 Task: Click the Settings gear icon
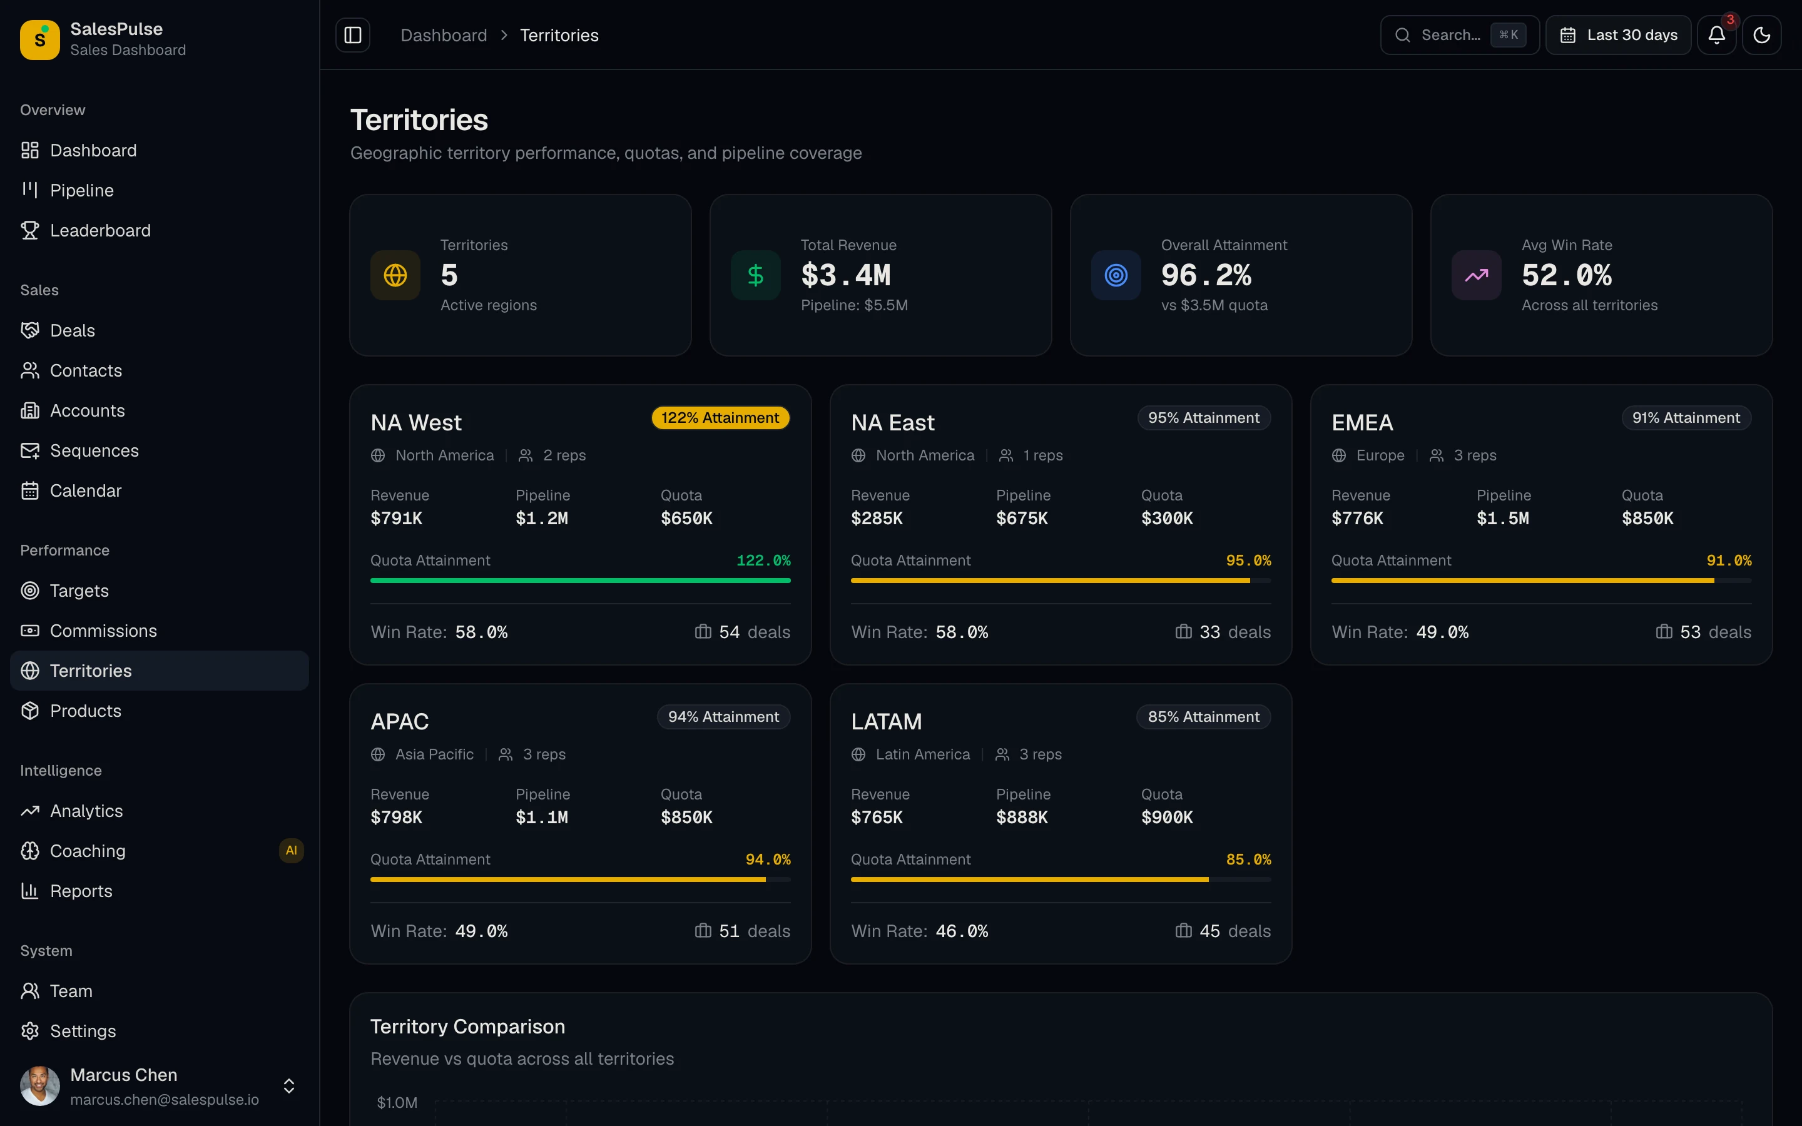tap(30, 1032)
